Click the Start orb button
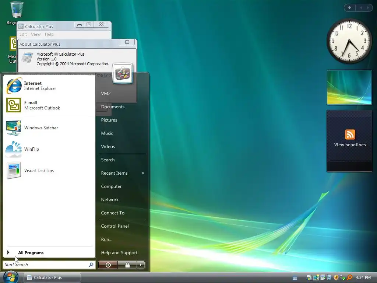Image resolution: width=377 pixels, height=283 pixels. coord(10,277)
